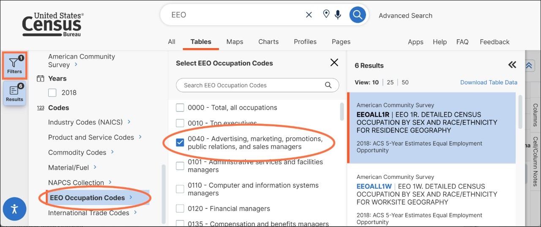Image resolution: width=541 pixels, height=227 pixels.
Task: Check 0000 - Total, all occupations
Action: [180, 108]
